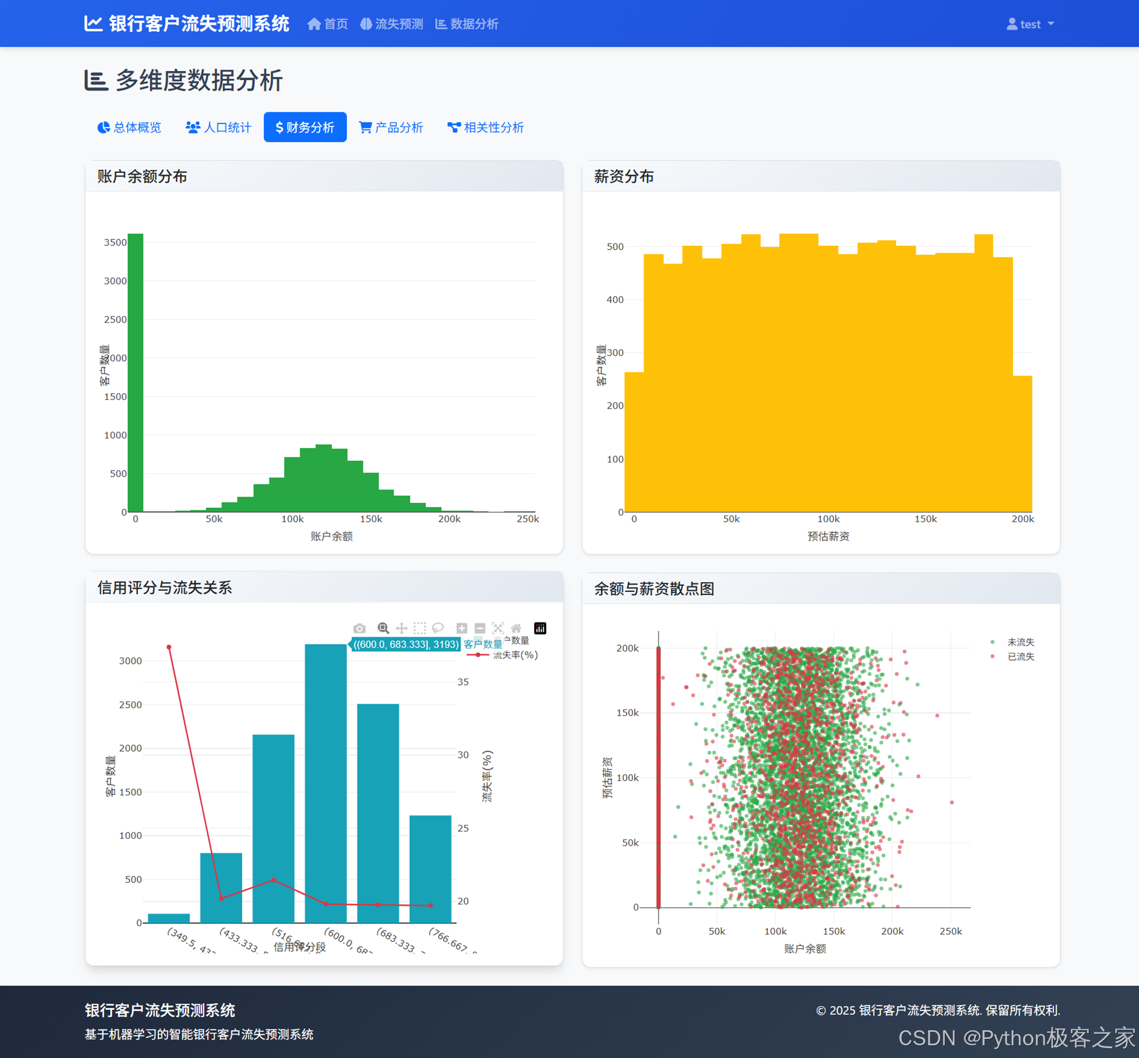This screenshot has width=1139, height=1058.
Task: Click the reset axes home icon
Action: (516, 628)
